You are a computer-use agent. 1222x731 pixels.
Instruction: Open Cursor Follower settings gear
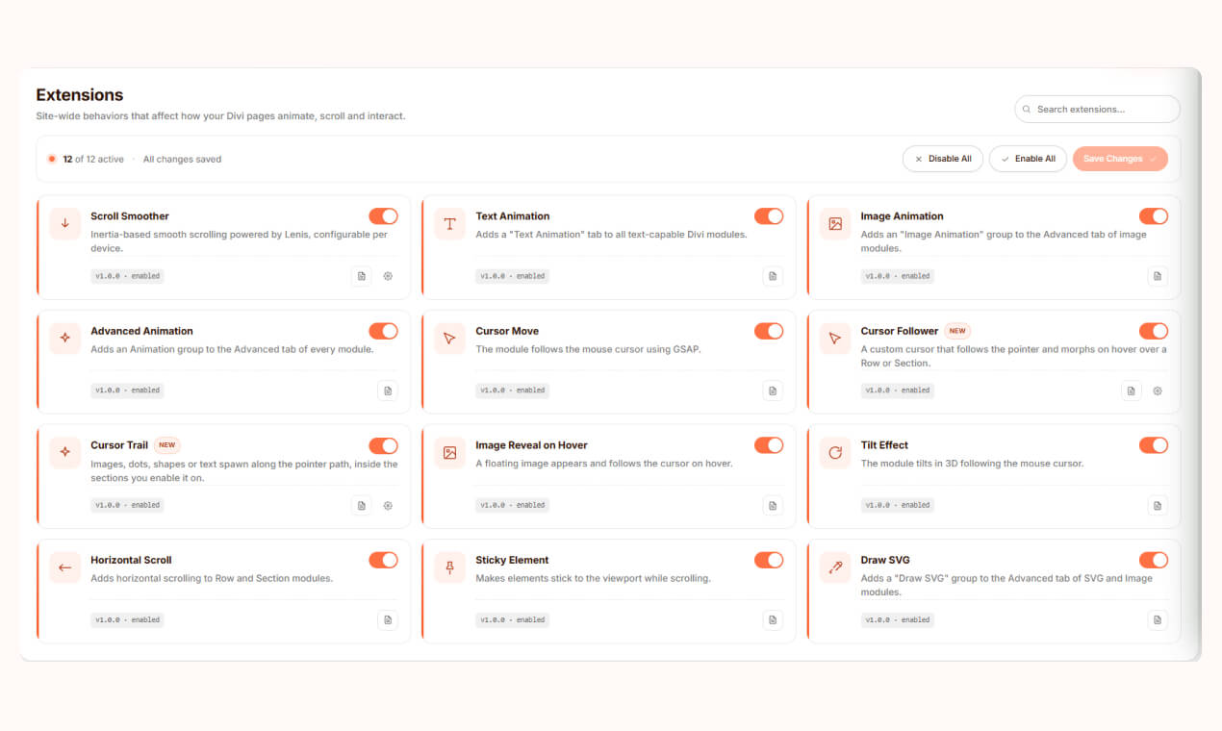coord(1158,391)
